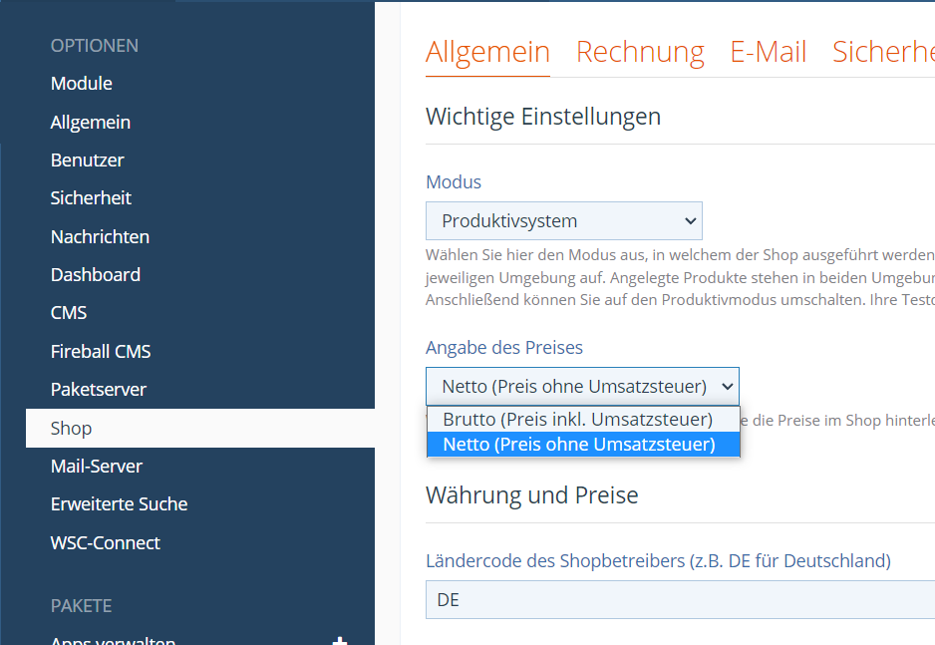This screenshot has height=645, width=935.
Task: Open the E-Mail tab
Action: [768, 52]
